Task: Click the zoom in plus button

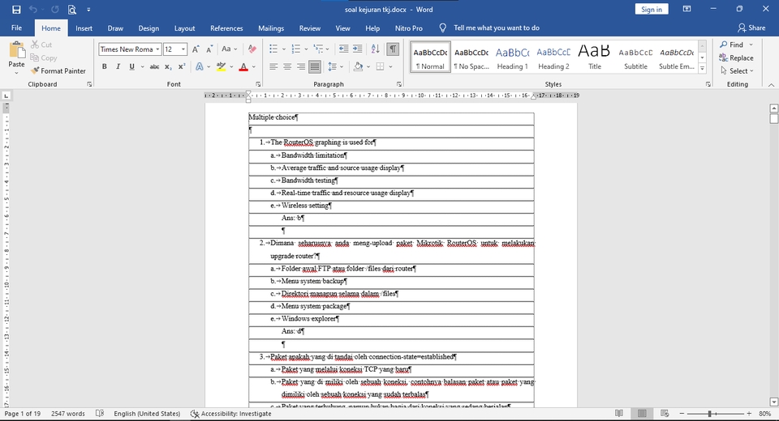Action: [x=749, y=414]
